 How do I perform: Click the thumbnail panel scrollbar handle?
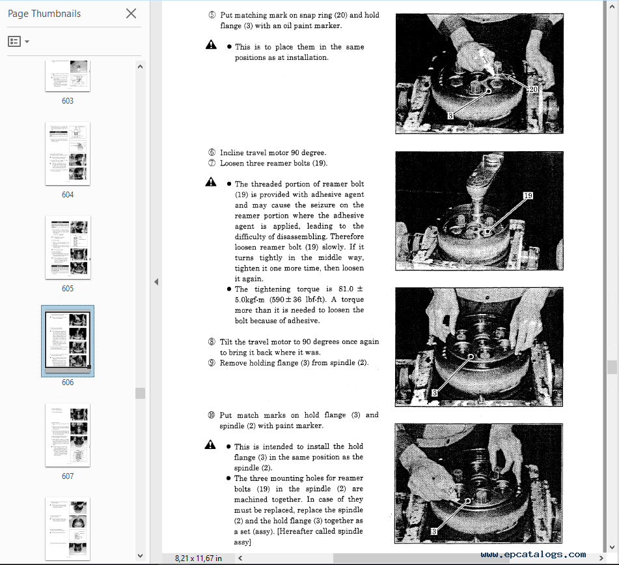coord(140,393)
